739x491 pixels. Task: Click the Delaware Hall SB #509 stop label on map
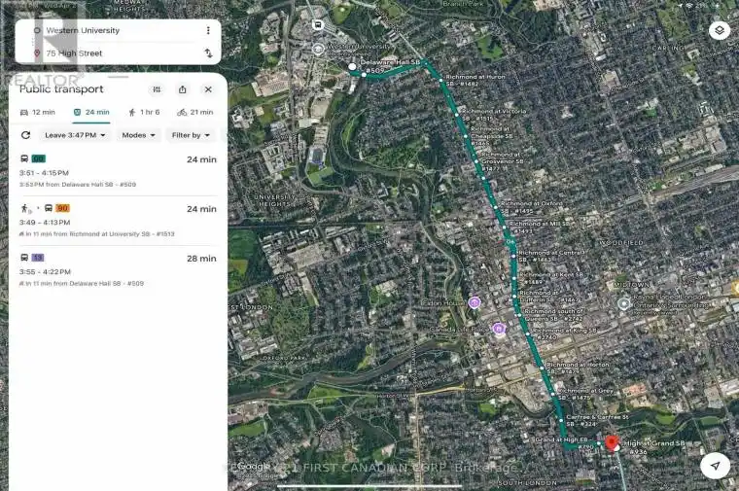(389, 66)
